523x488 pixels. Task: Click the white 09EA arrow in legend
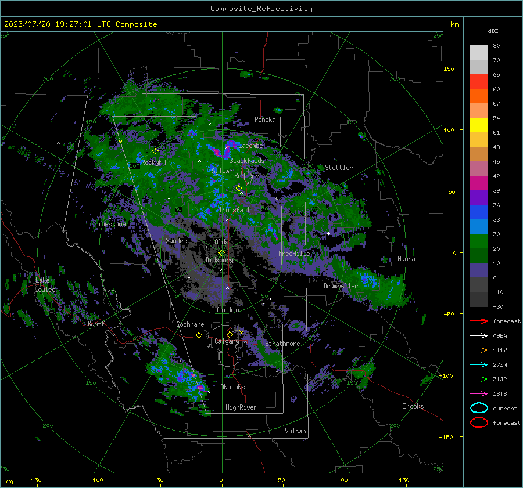click(479, 336)
